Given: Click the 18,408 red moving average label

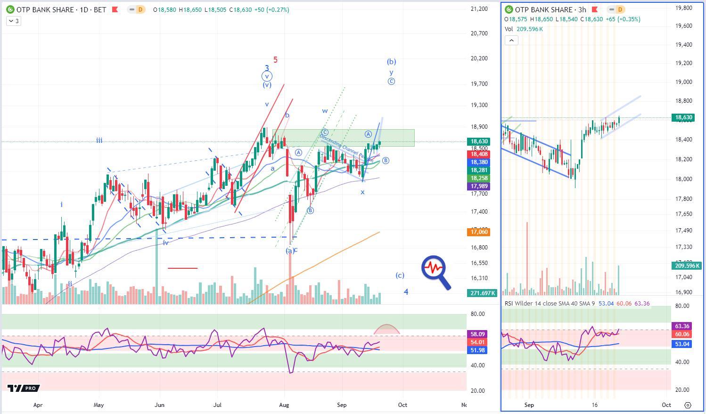Looking at the screenshot, I should (x=478, y=154).
